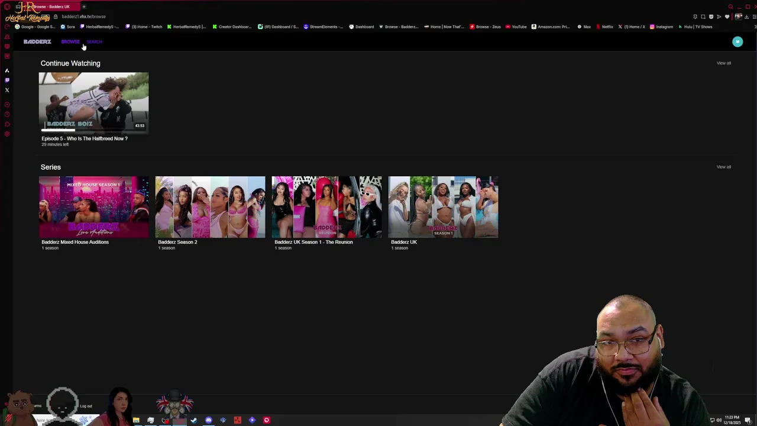The height and width of the screenshot is (426, 757).
Task: Open Badderz UK series thumbnail
Action: tap(443, 207)
